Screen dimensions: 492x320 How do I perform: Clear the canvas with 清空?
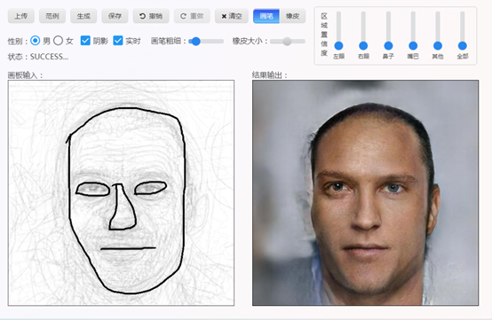232,16
